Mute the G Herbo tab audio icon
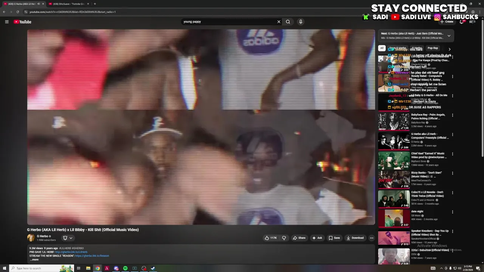 click(38, 4)
